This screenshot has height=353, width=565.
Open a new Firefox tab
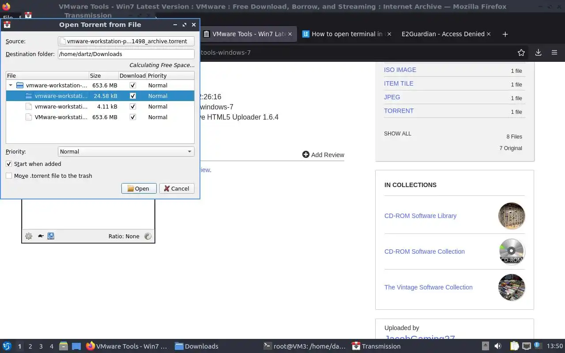point(505,34)
